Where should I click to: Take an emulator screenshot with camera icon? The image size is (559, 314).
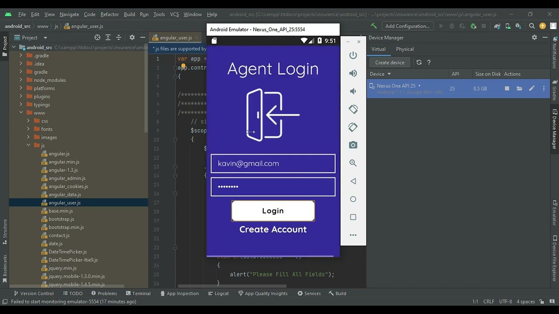point(353,145)
